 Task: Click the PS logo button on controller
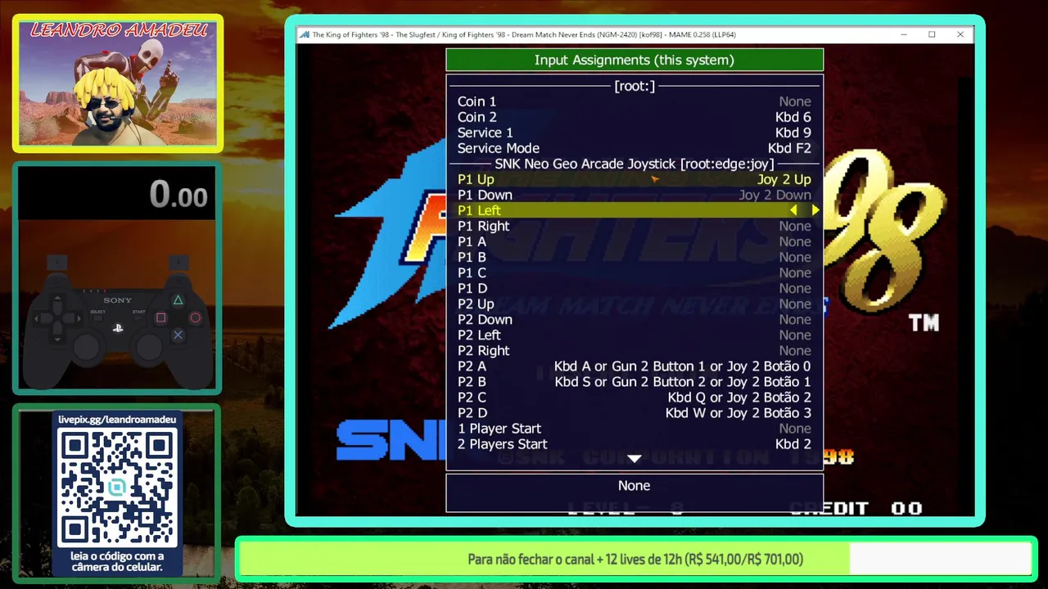(x=118, y=327)
